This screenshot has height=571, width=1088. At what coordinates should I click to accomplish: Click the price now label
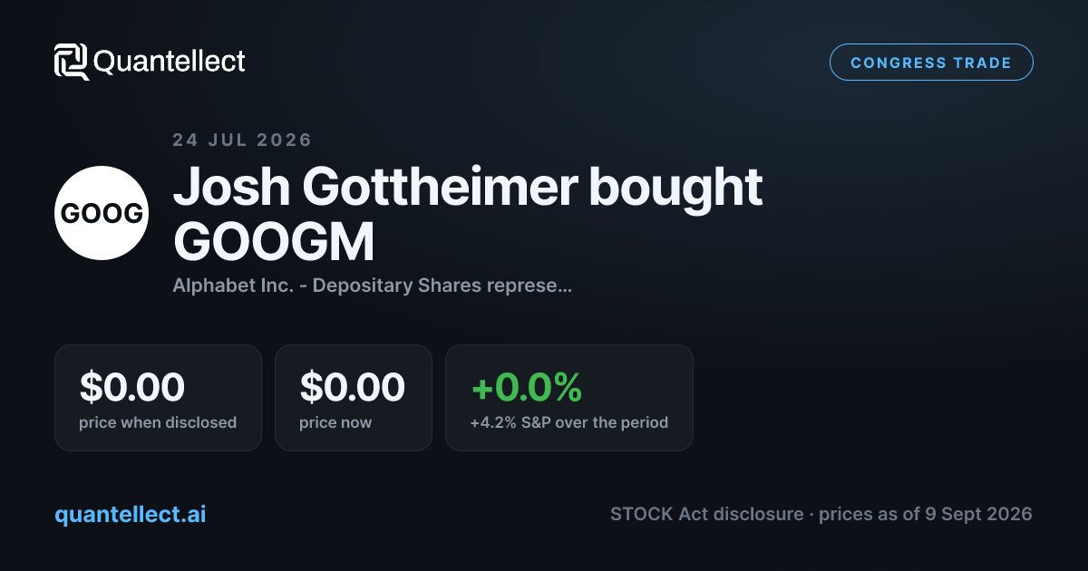pos(335,422)
